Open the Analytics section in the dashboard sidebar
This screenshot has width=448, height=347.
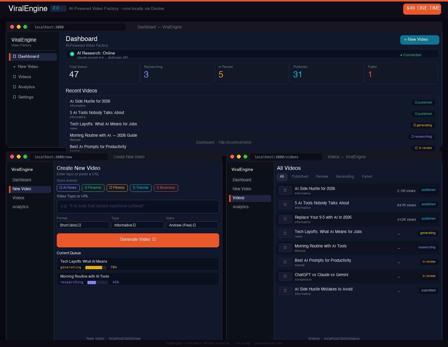coord(27,87)
